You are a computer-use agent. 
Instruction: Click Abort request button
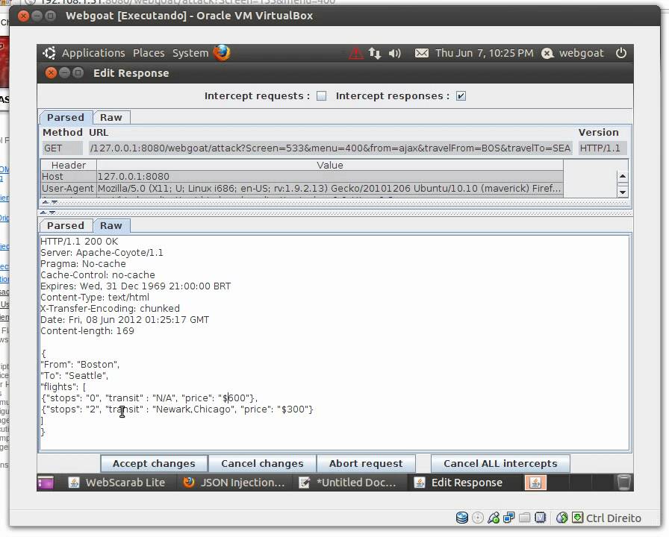[x=366, y=464]
